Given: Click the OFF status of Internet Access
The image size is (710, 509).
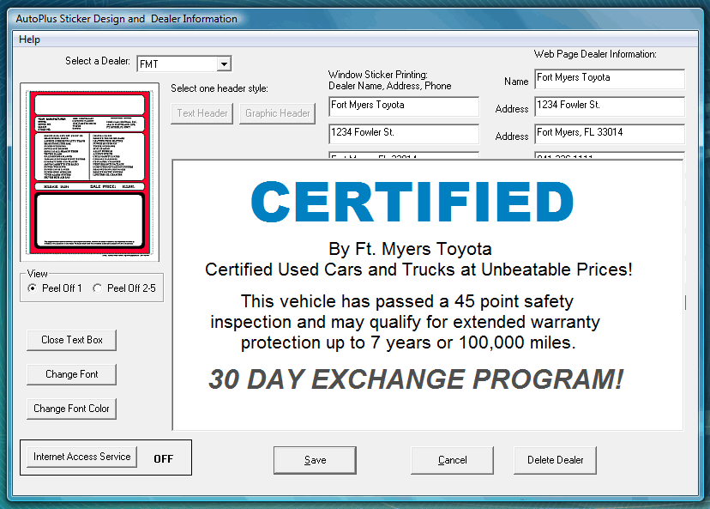Looking at the screenshot, I should click(x=164, y=459).
